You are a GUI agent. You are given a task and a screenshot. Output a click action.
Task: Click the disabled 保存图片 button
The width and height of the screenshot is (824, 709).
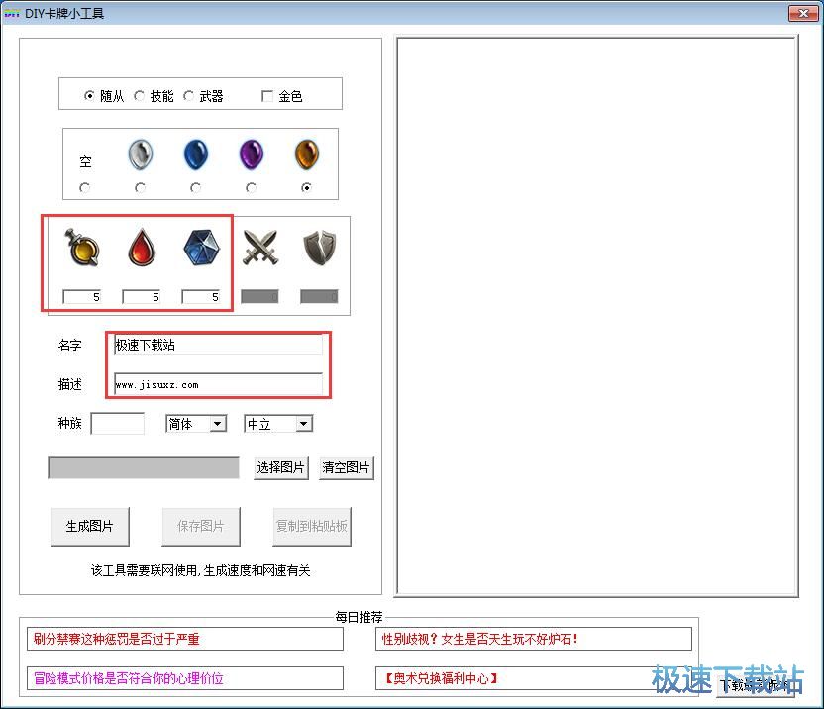point(201,526)
